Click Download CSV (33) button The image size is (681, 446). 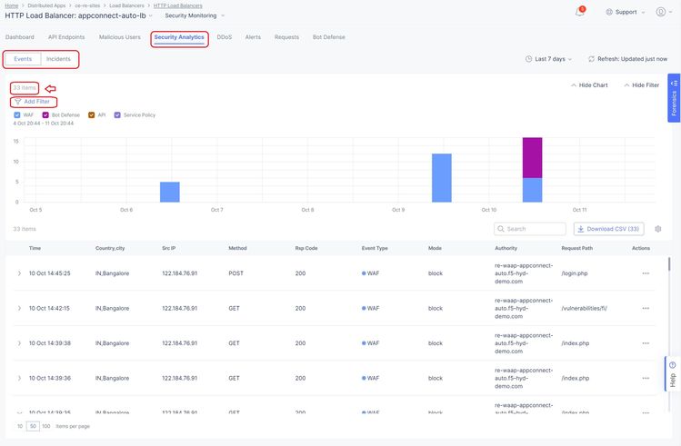click(x=608, y=229)
